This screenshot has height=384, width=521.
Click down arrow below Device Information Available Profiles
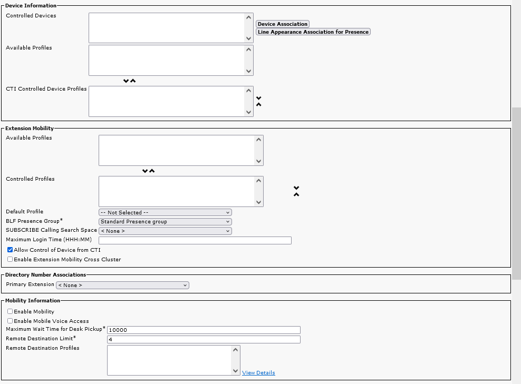(126, 81)
